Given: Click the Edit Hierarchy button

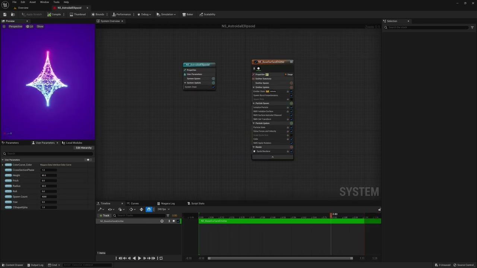Looking at the screenshot, I should pyautogui.click(x=83, y=148).
